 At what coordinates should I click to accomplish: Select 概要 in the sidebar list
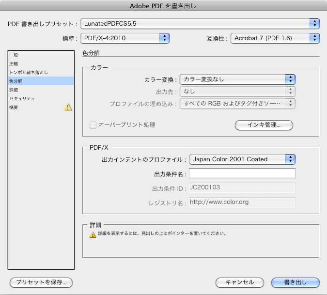[41, 108]
